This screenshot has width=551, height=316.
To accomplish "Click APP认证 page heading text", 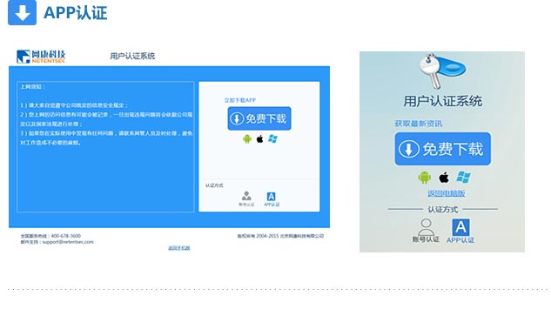I will tap(76, 13).
